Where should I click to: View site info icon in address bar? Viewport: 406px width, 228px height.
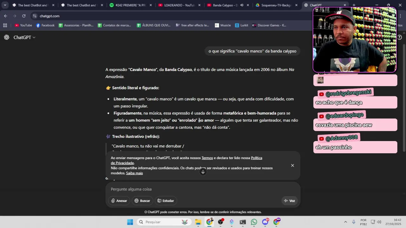tap(35, 16)
